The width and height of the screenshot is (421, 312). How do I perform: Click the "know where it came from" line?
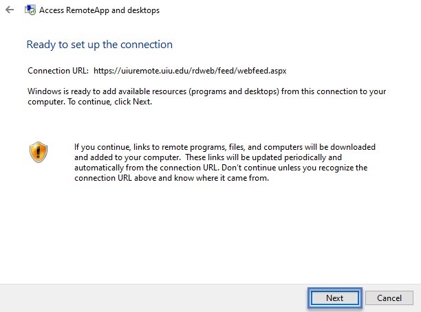pyautogui.click(x=222, y=178)
